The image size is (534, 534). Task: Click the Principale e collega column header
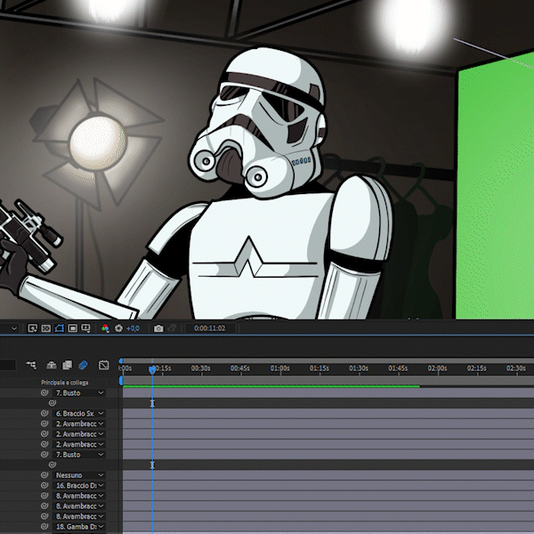pyautogui.click(x=65, y=383)
